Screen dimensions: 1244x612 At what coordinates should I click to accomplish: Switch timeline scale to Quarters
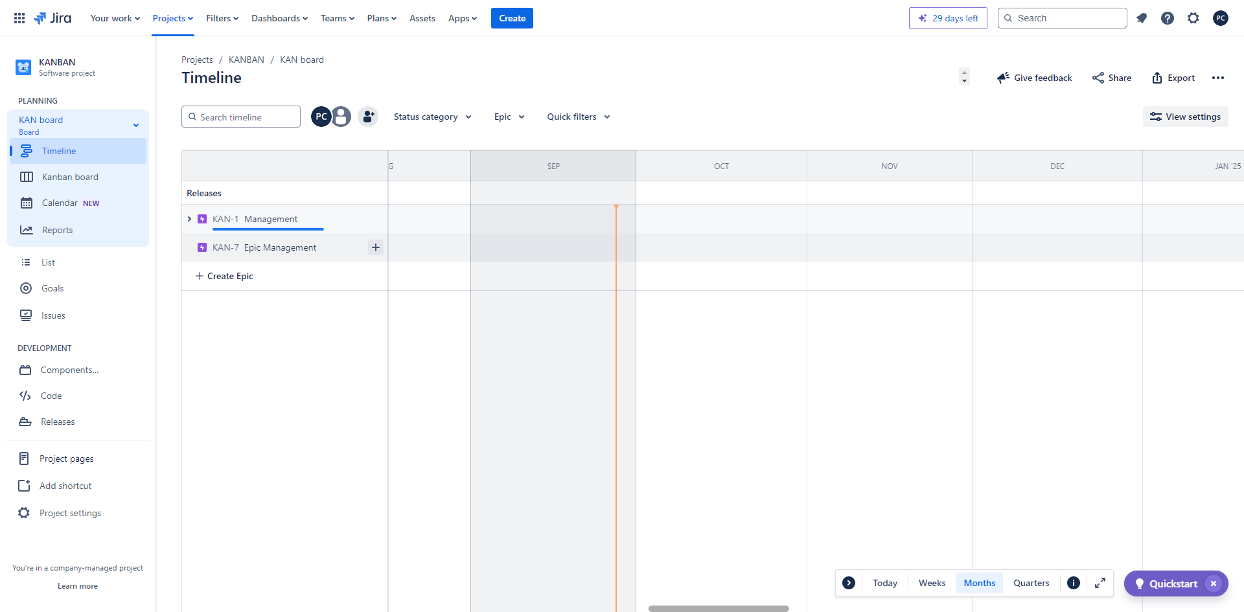(x=1031, y=583)
